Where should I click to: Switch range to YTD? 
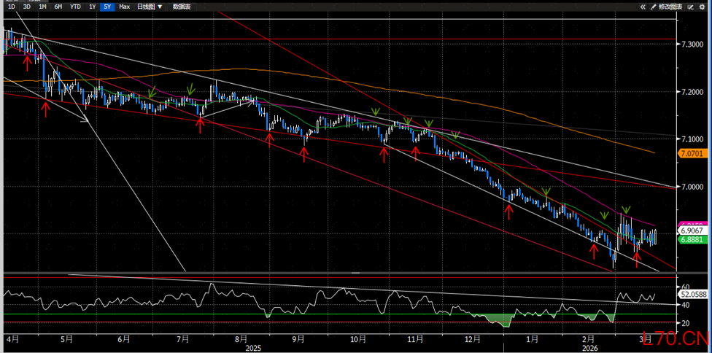[75, 6]
